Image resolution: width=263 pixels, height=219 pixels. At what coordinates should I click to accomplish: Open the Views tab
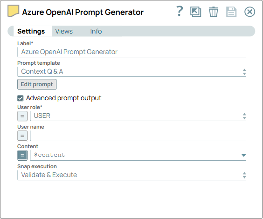[x=64, y=31]
